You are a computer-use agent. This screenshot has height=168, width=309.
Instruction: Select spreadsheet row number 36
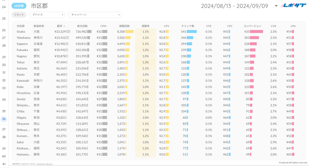[x=4, y=119]
